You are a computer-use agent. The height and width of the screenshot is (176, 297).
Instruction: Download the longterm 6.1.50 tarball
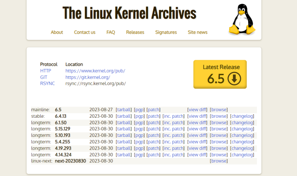124,122
